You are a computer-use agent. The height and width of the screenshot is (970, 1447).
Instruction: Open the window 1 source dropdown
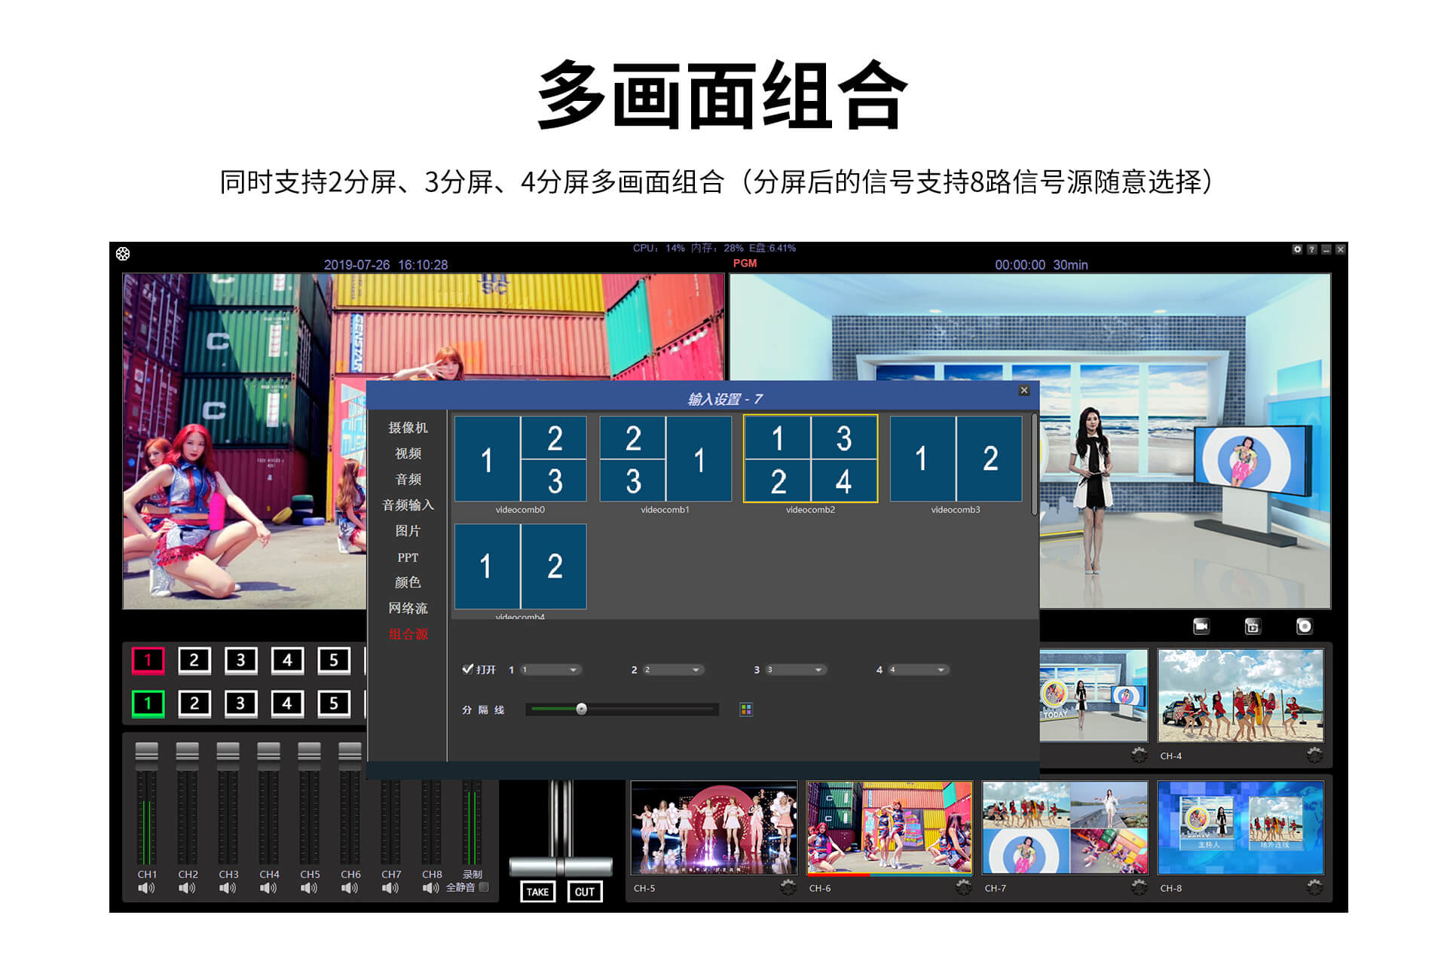coord(550,670)
